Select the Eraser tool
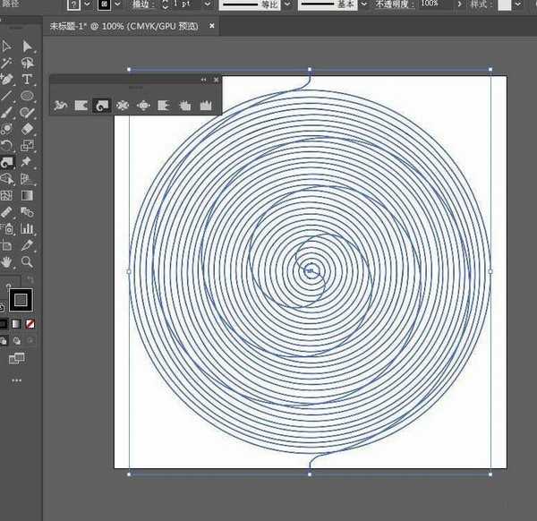Image resolution: width=537 pixels, height=521 pixels. click(x=28, y=129)
